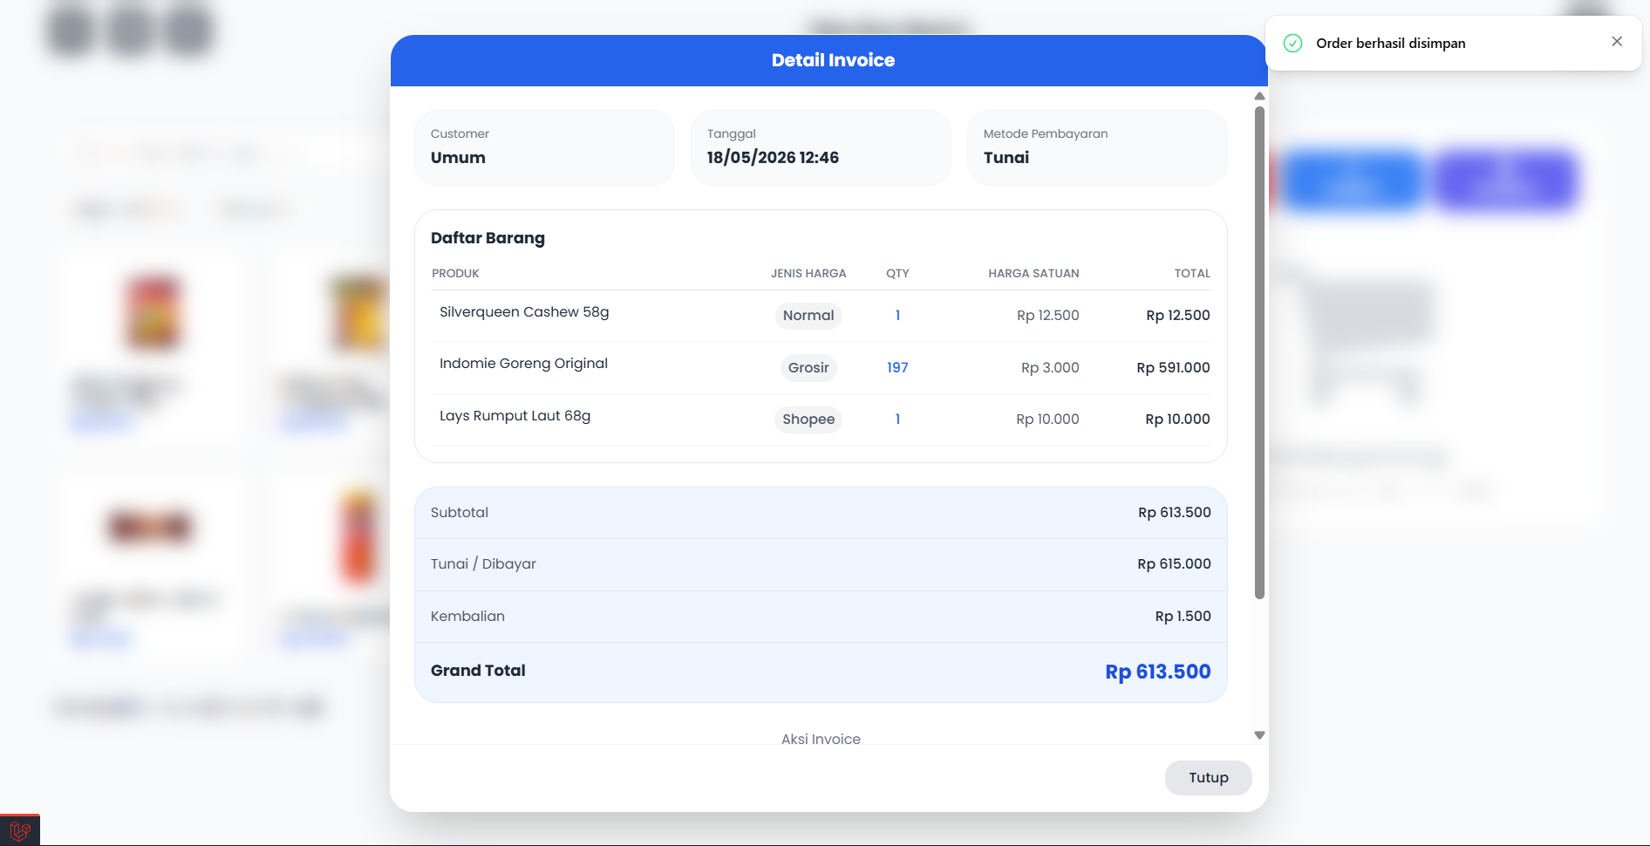1650x846 pixels.
Task: Click the 'Grand Total' label
Action: point(478,671)
